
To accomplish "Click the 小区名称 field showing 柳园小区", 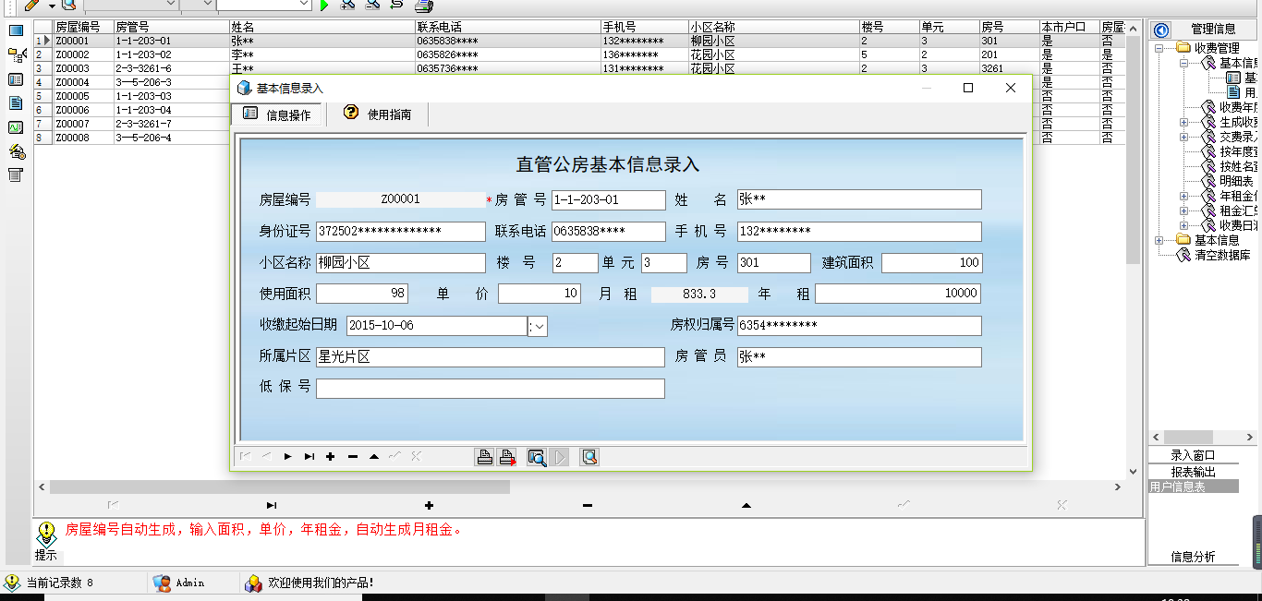I will [x=400, y=262].
